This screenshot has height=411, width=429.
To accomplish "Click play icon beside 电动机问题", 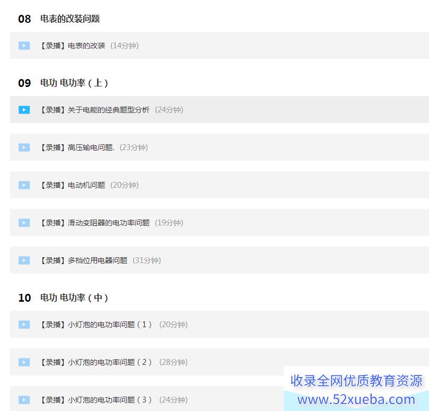I will [x=24, y=185].
